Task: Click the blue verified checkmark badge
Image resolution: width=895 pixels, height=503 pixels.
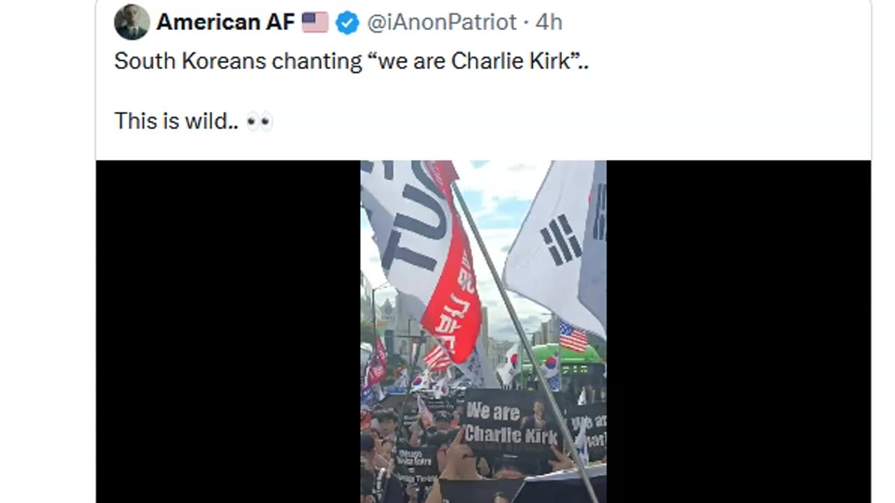Action: click(348, 22)
